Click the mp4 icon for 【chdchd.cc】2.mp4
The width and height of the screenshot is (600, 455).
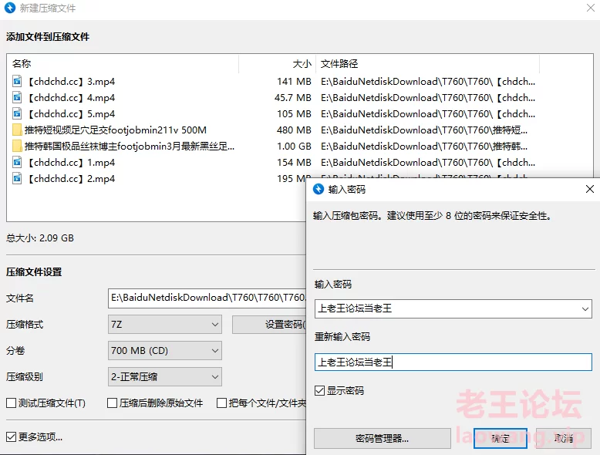pos(17,178)
